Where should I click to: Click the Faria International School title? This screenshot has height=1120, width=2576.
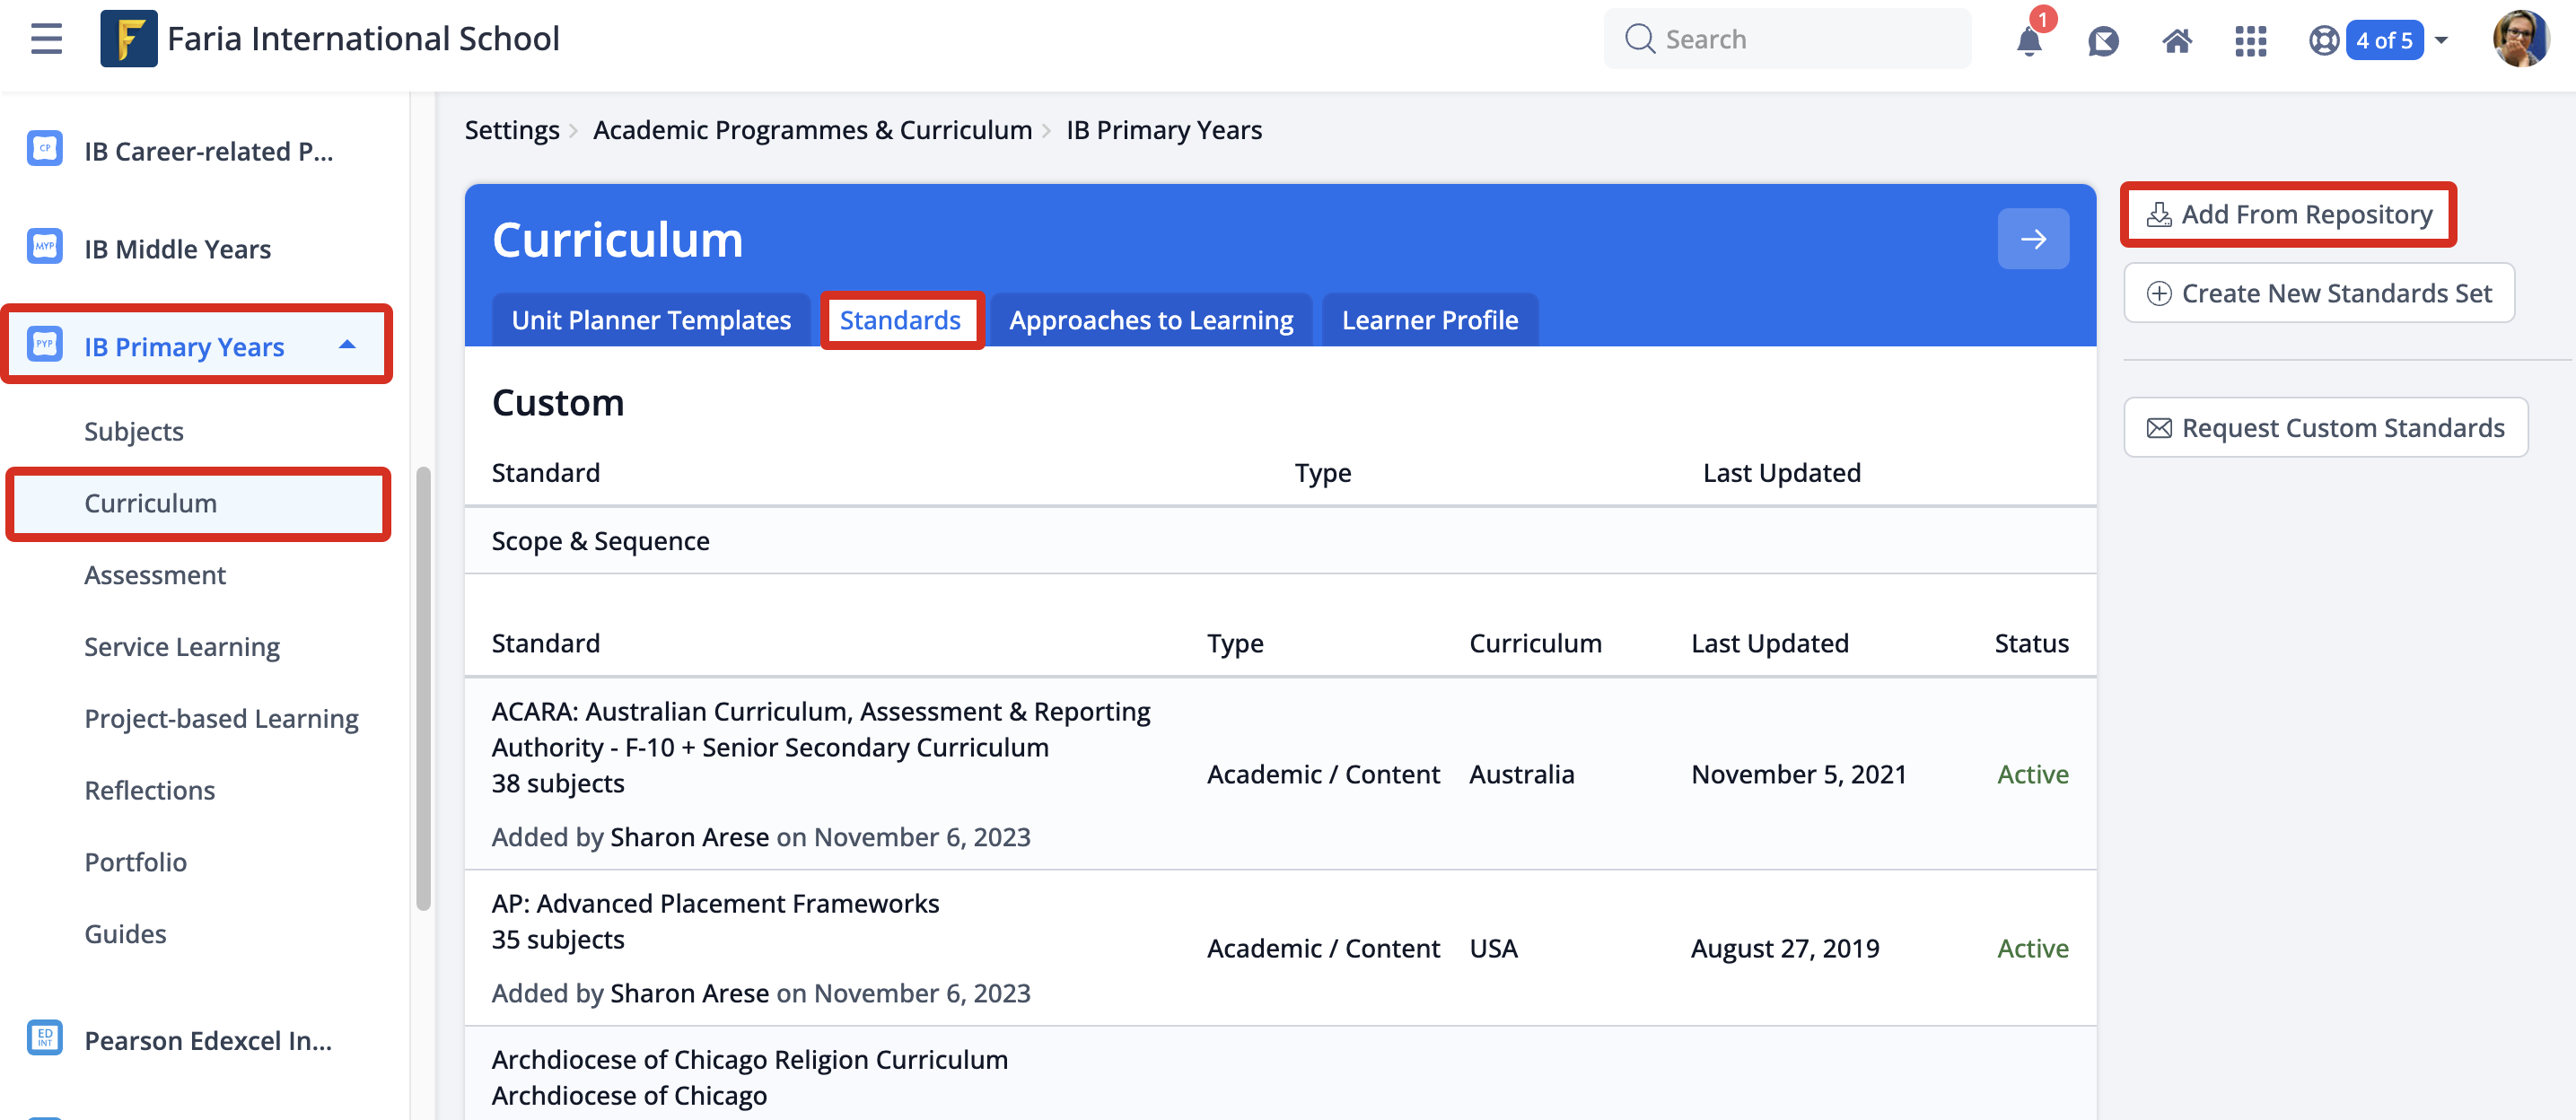363,39
